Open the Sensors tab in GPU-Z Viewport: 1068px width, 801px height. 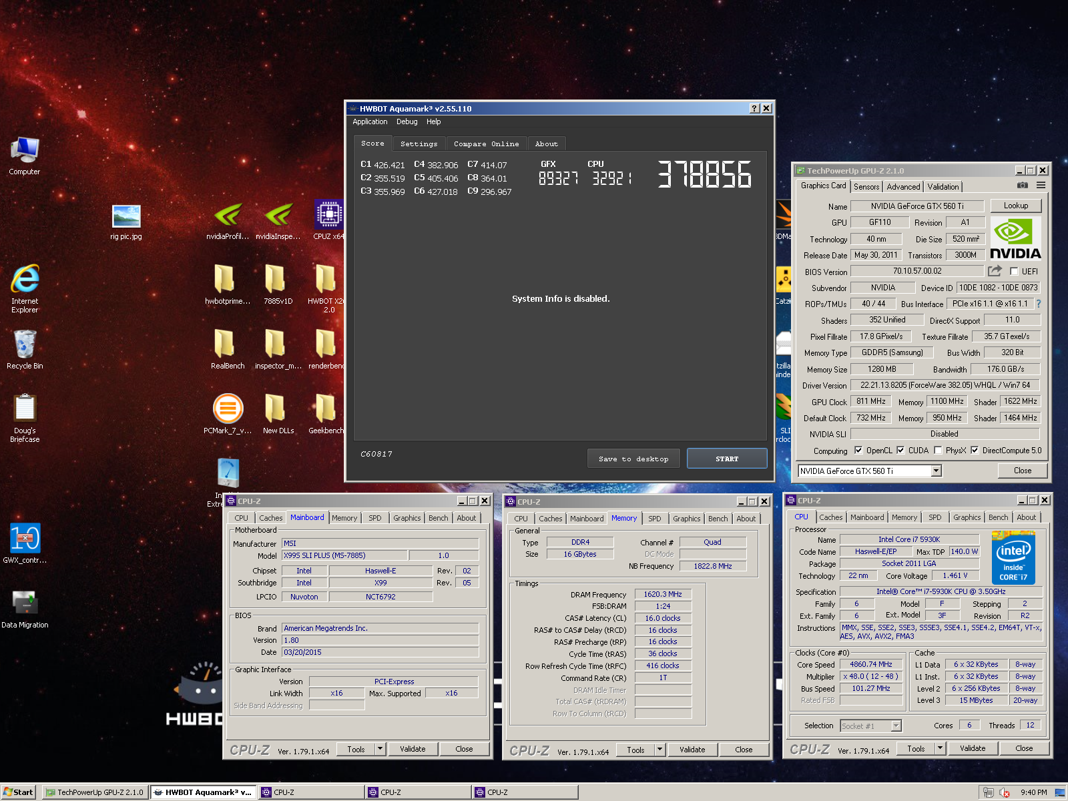click(866, 187)
